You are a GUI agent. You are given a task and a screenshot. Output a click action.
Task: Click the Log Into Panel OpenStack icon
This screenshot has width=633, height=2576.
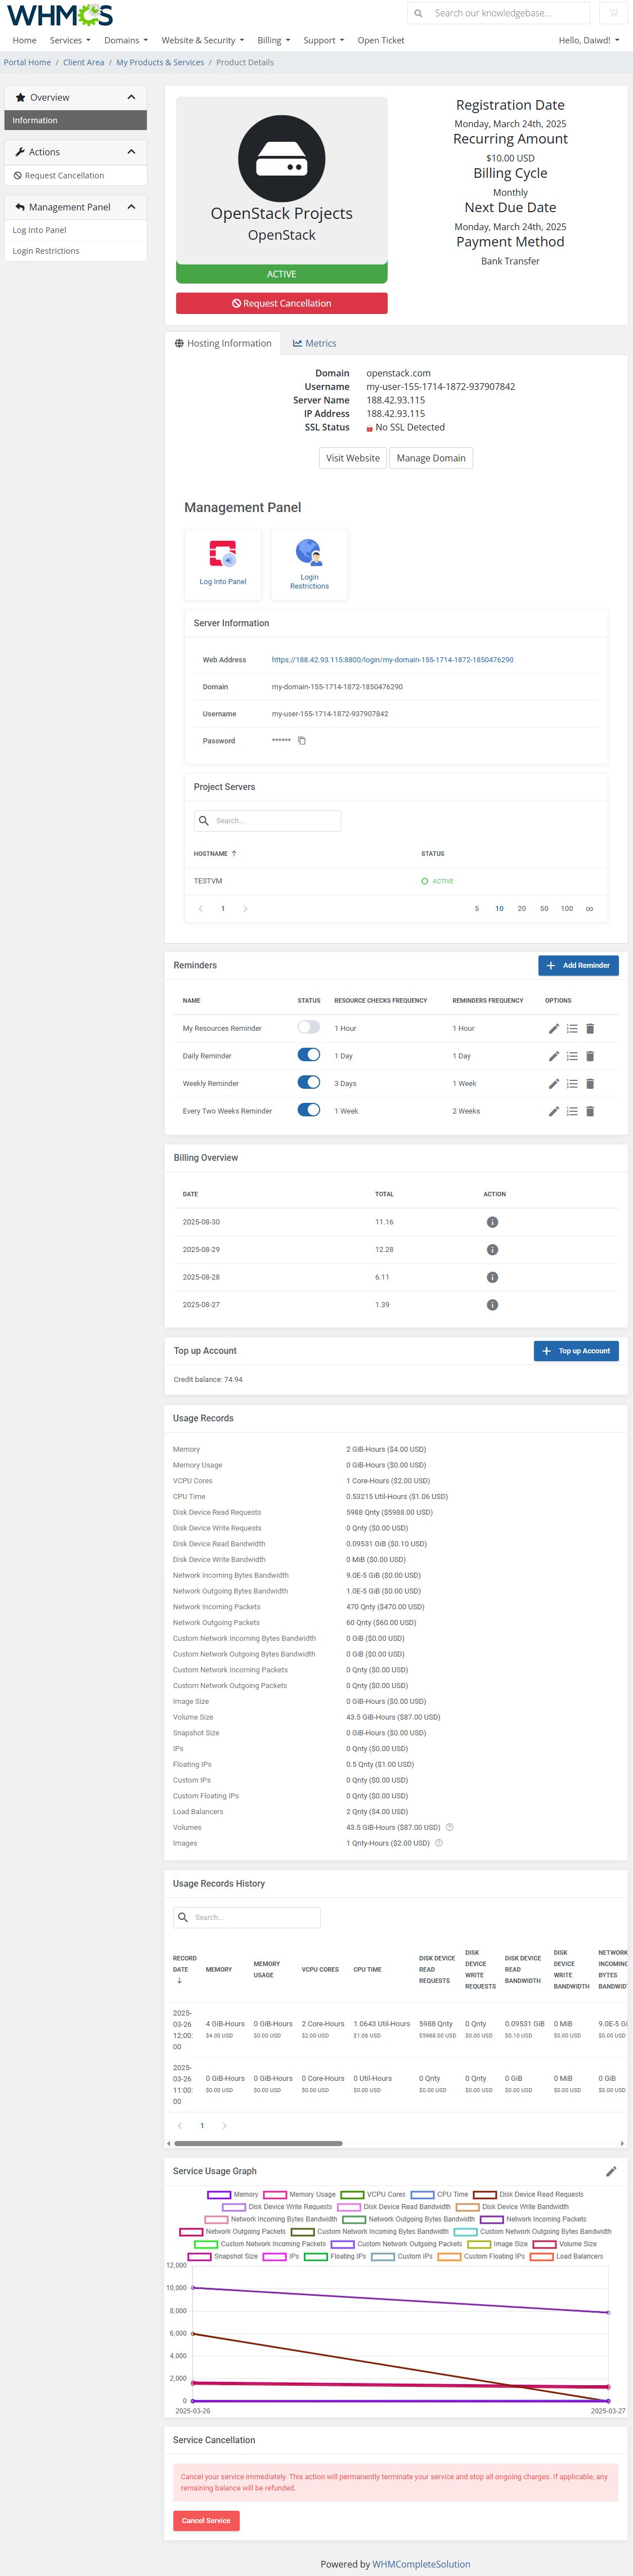(223, 553)
